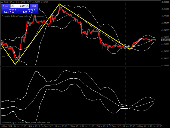Image resolution: width=170 pixels, height=128 pixels.
Task: Click time axis label 17 Nov 11:15
Action: tap(88, 126)
